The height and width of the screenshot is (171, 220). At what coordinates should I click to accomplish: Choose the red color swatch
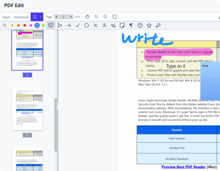pyautogui.click(x=25, y=25)
